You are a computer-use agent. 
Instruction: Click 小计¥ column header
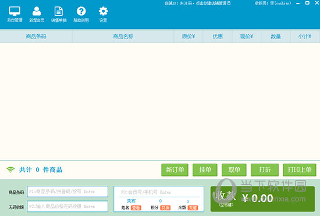(x=304, y=37)
